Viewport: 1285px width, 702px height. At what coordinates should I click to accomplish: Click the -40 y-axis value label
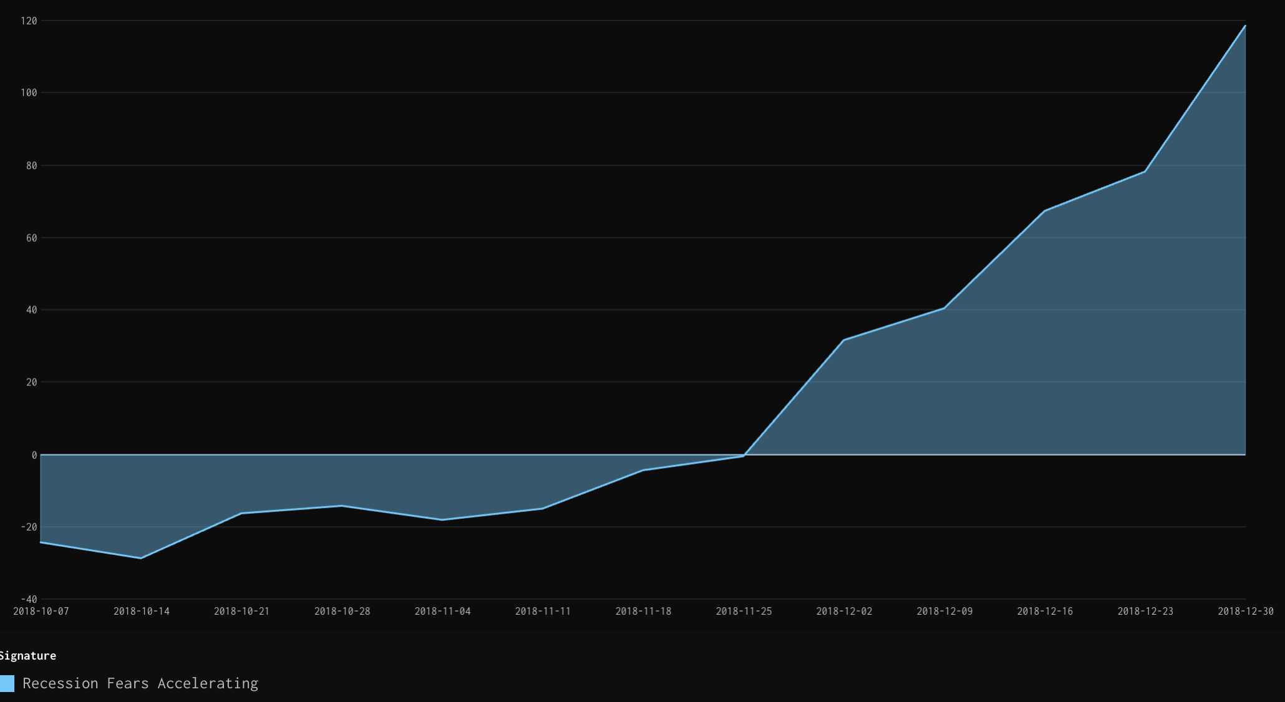click(x=29, y=599)
